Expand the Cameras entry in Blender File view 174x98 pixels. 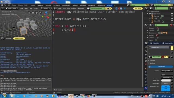[x=148, y=30]
